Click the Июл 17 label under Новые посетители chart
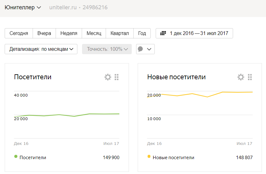 [244, 144]
